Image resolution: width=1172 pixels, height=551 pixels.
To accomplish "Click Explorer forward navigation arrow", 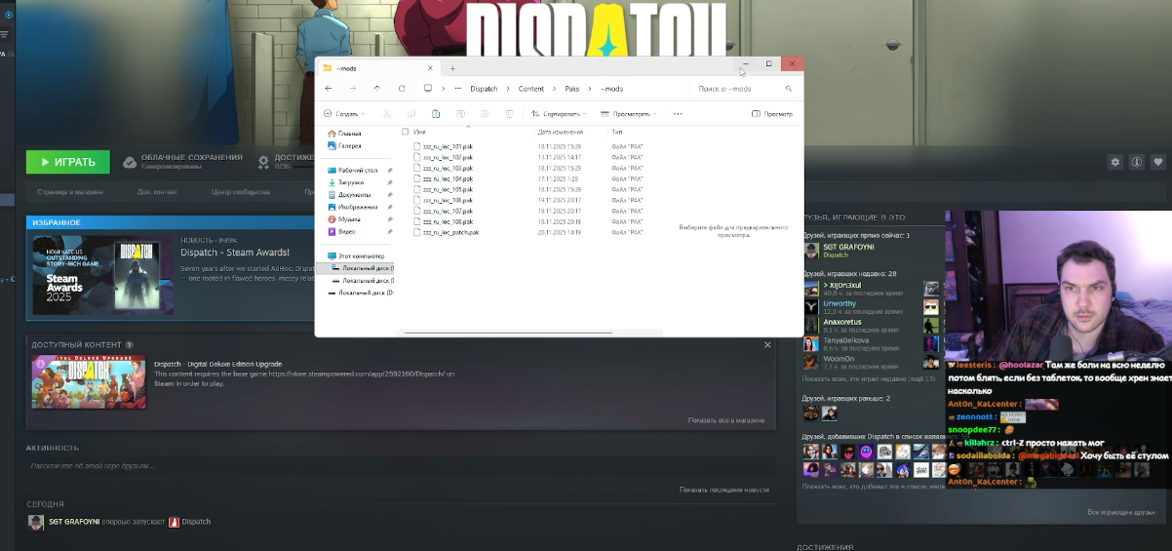I will coord(353,89).
